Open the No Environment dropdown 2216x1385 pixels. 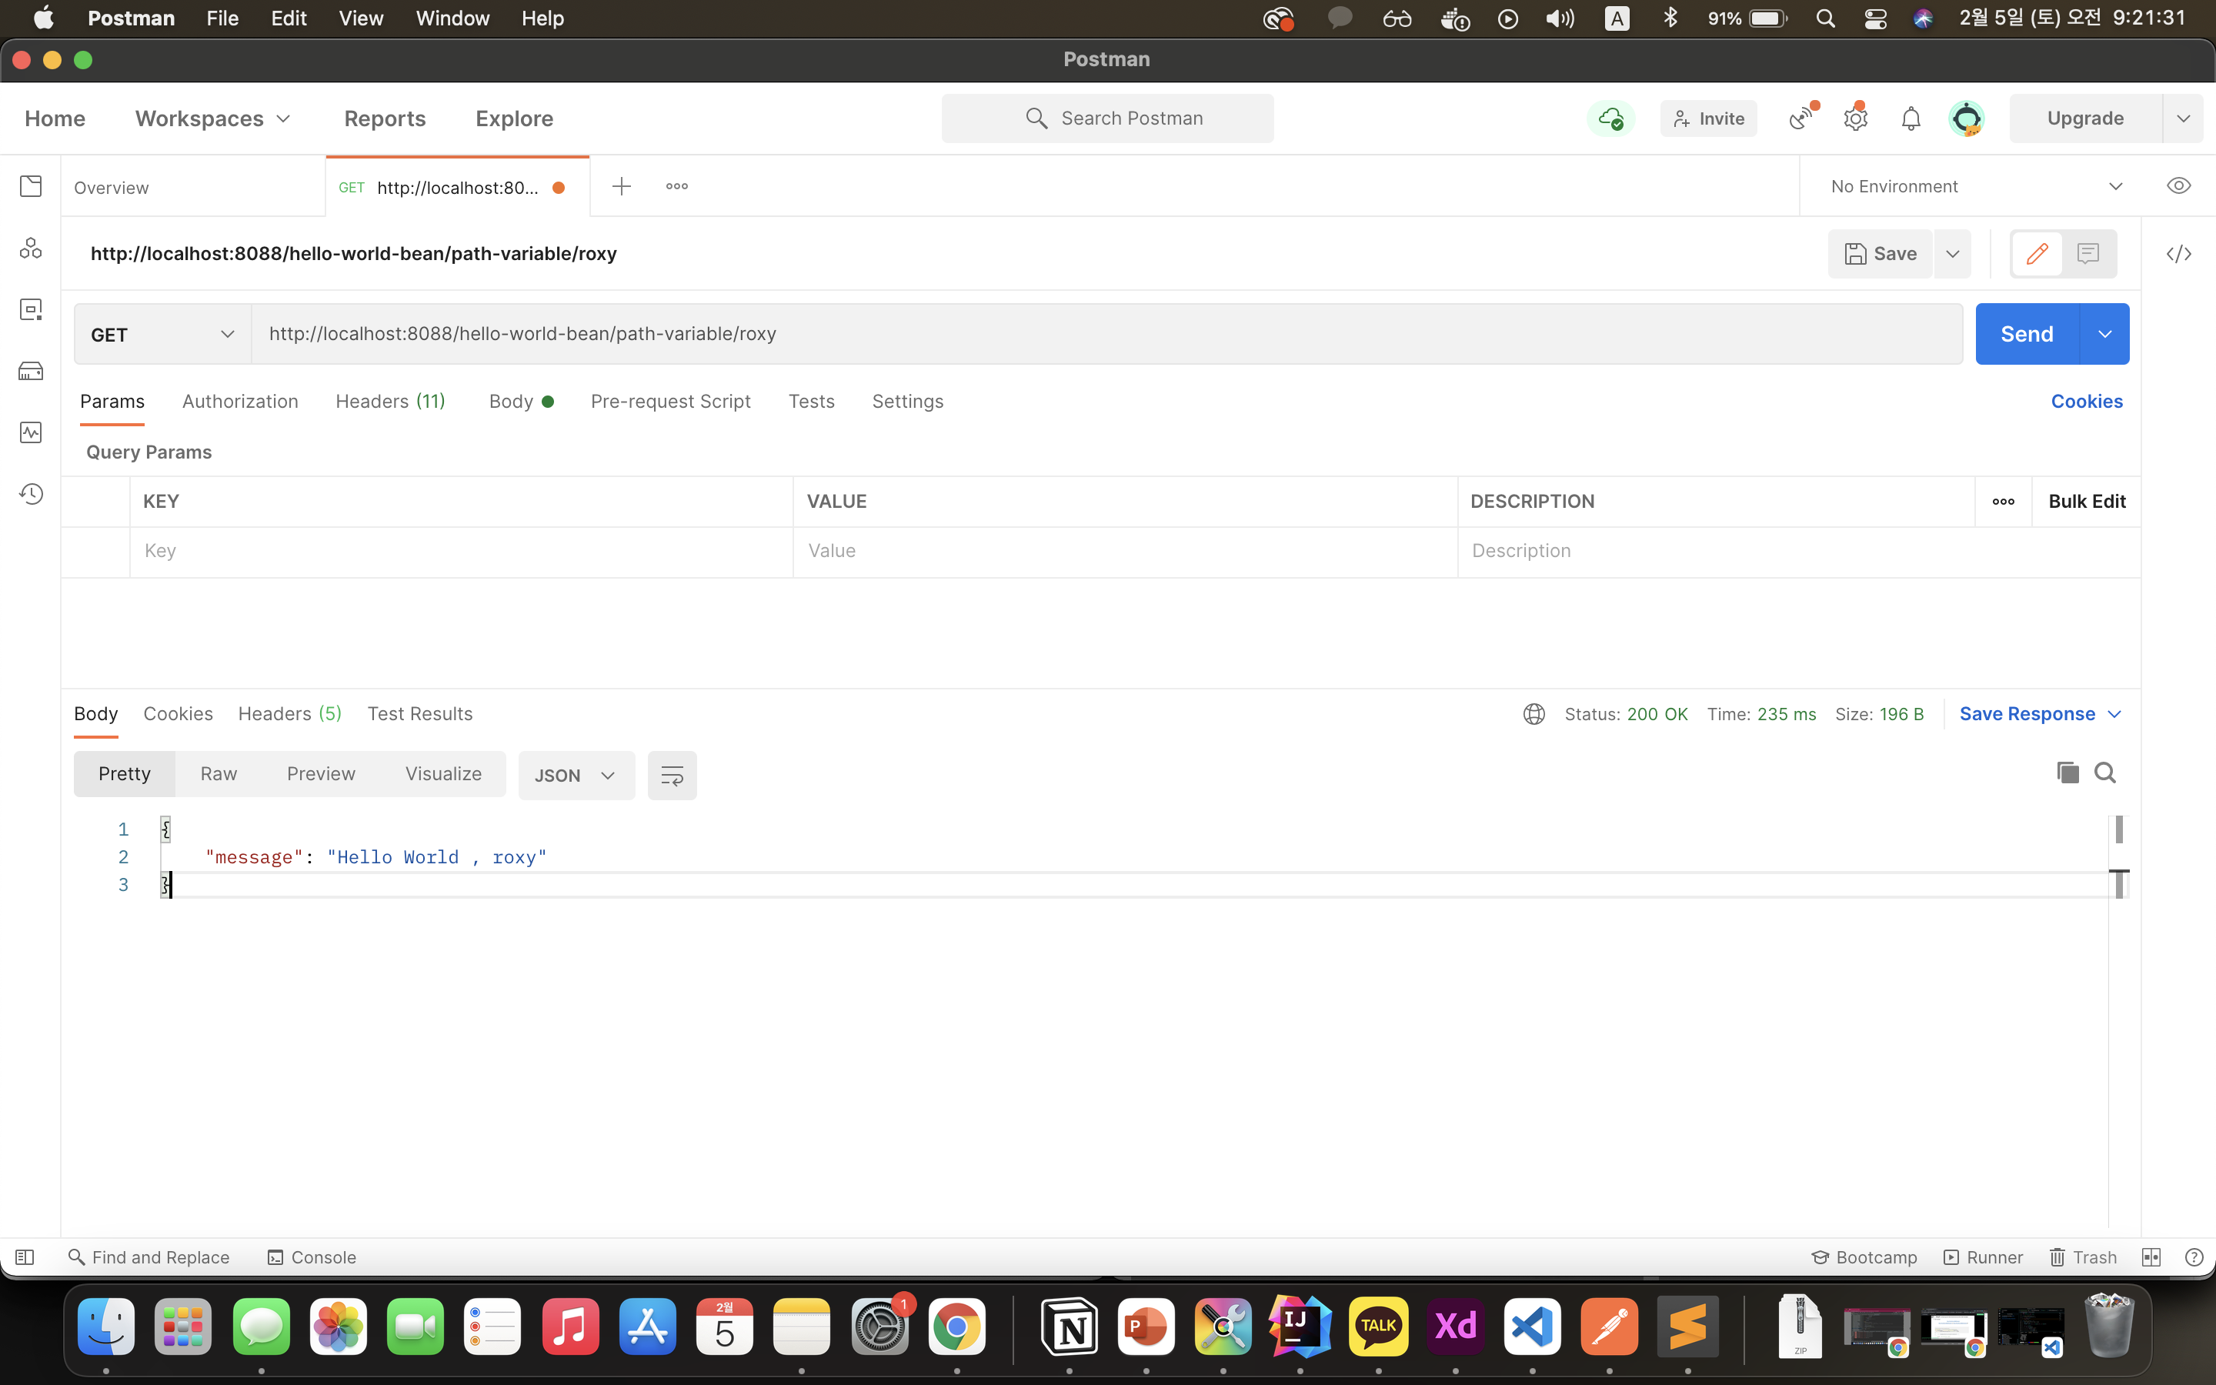[1975, 186]
